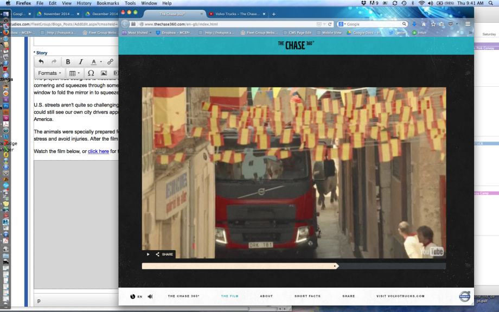This screenshot has width=499, height=312.
Task: Switch to Volvo Trucks YouTube tab
Action: [238, 14]
